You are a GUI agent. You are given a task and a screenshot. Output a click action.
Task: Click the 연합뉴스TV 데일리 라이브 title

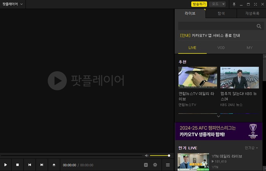(196, 96)
